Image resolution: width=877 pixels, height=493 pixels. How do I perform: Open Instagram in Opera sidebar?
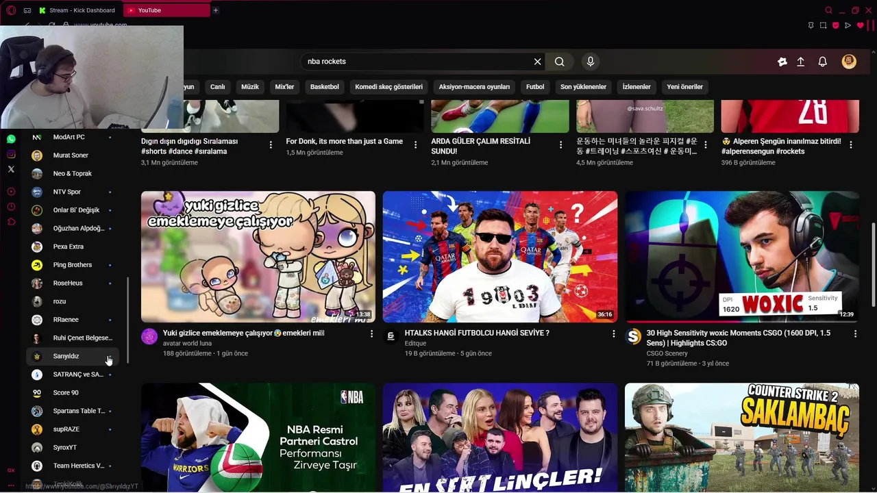click(11, 154)
